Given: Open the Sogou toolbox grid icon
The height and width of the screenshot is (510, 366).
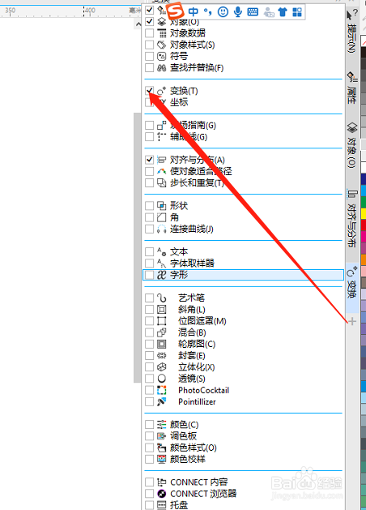Looking at the screenshot, I should click(297, 12).
